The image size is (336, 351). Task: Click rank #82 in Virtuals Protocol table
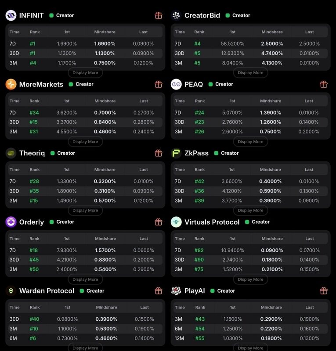(199, 250)
